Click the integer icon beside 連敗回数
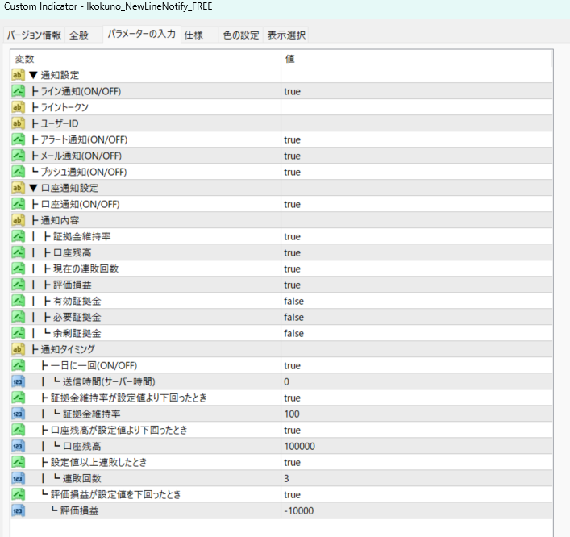The width and height of the screenshot is (570, 537). [x=19, y=478]
